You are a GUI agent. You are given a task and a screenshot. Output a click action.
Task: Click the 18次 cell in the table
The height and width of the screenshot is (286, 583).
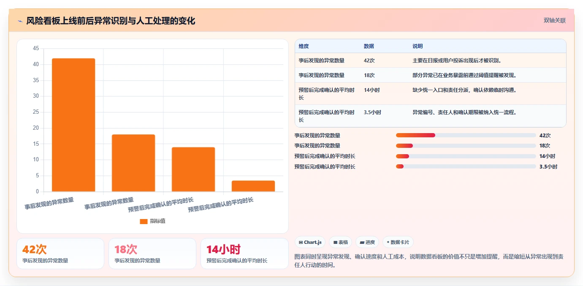369,75
